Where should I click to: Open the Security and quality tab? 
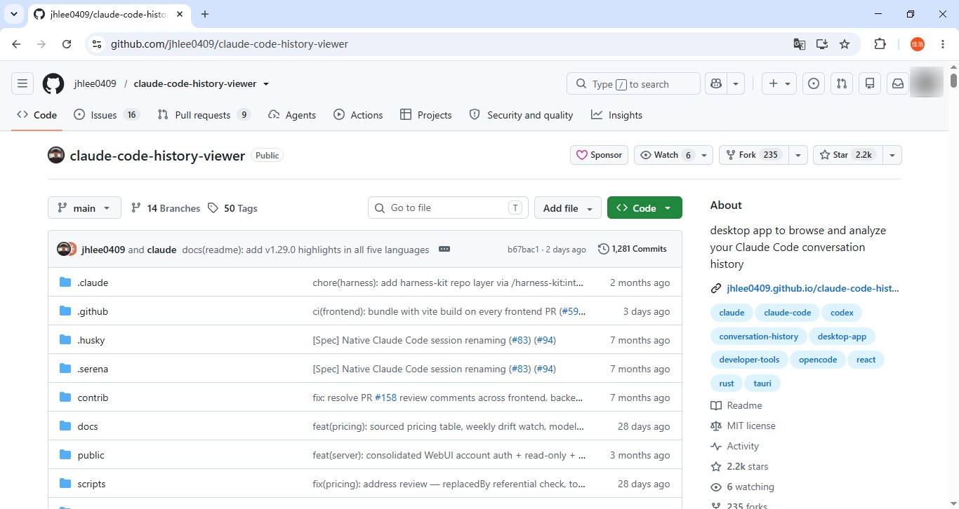[x=521, y=115]
